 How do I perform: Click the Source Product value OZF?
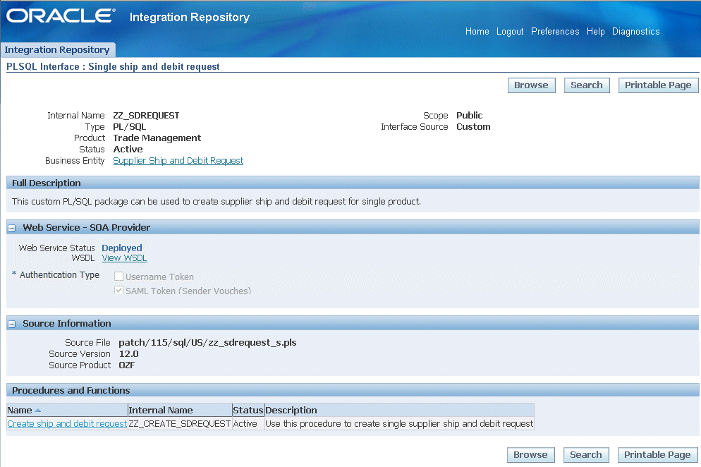(126, 365)
